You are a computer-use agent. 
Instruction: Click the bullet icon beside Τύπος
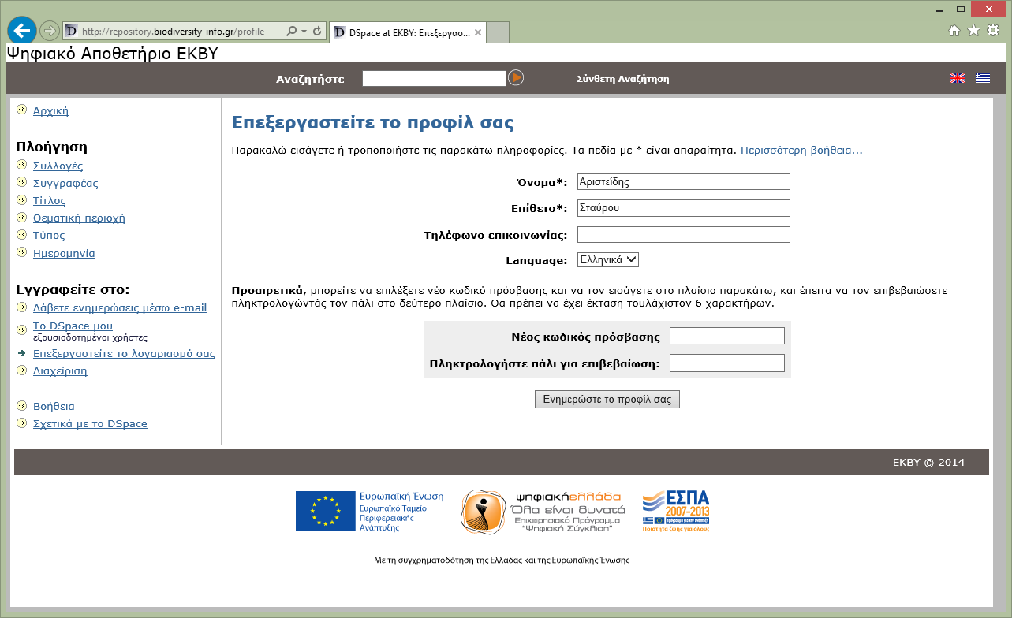21,234
